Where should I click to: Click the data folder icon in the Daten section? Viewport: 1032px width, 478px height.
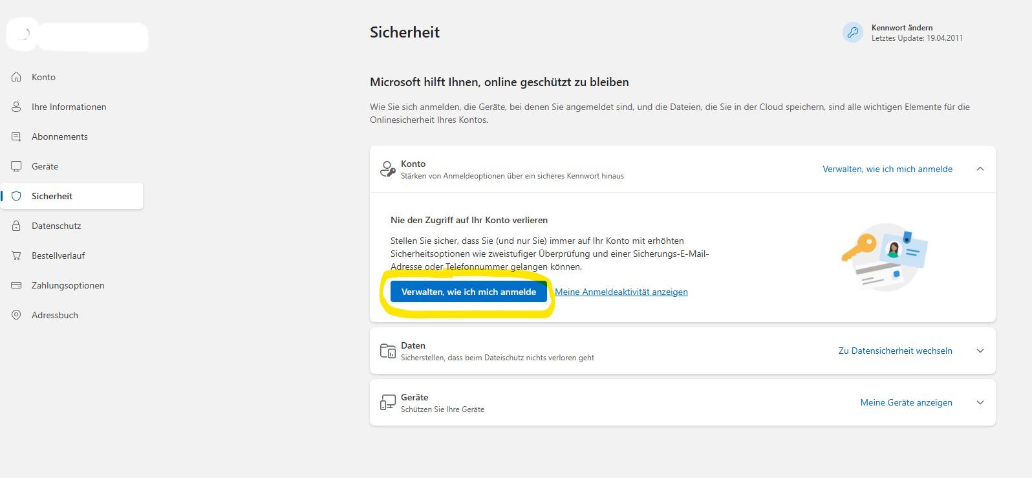tap(388, 351)
